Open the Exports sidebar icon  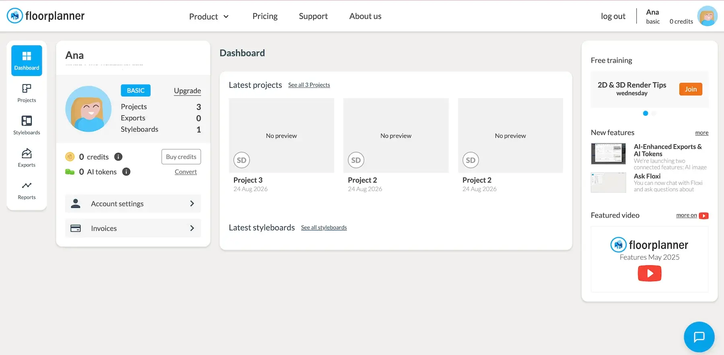pyautogui.click(x=27, y=158)
